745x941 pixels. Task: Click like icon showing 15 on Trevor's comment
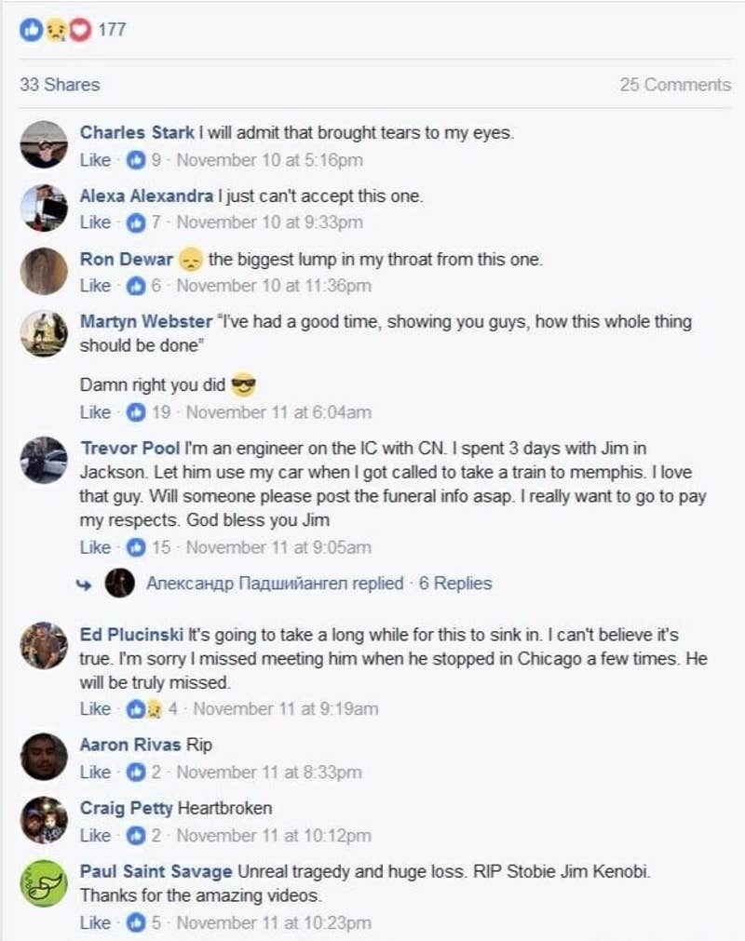click(136, 547)
